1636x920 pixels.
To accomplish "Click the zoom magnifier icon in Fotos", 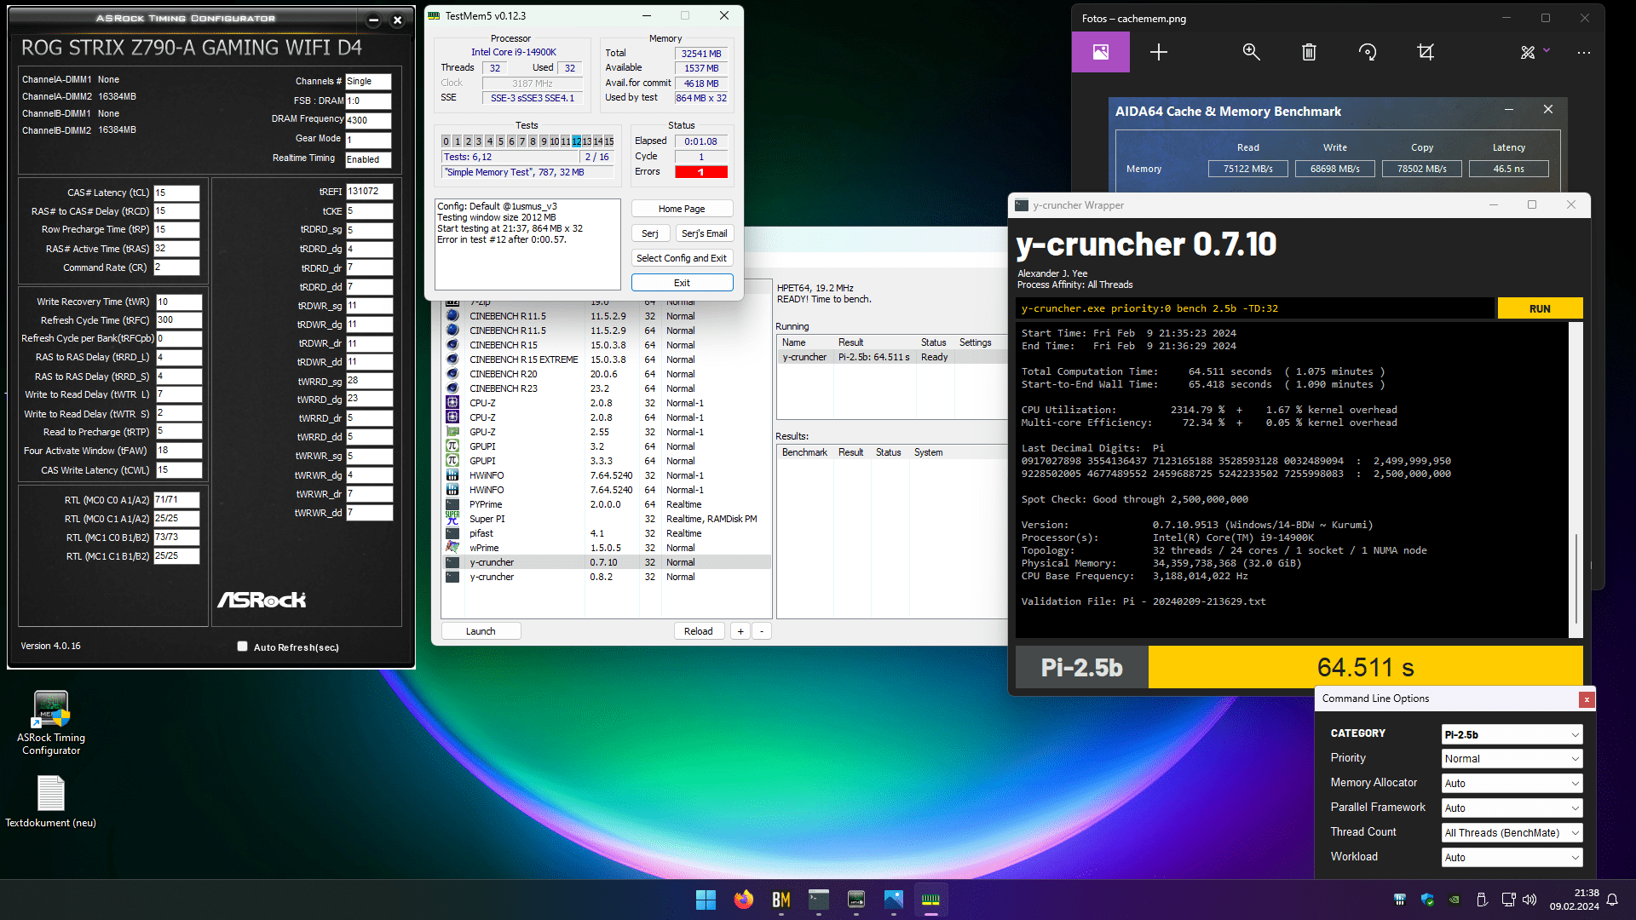I will click(x=1251, y=53).
